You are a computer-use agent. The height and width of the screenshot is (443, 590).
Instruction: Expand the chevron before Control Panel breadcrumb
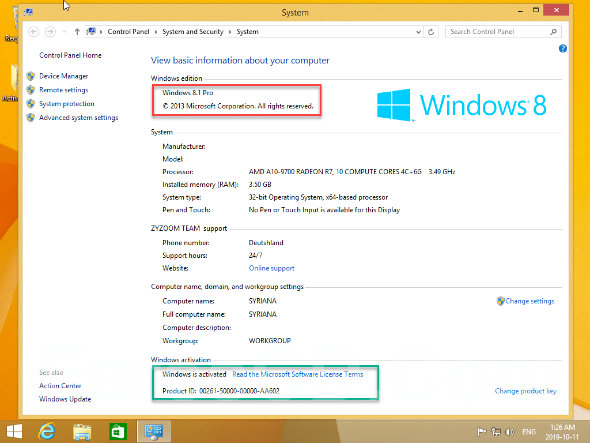pyautogui.click(x=101, y=32)
